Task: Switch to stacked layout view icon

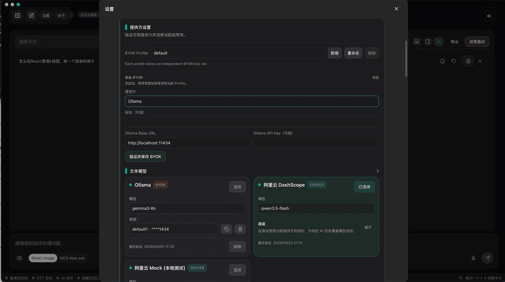Action: click(x=417, y=42)
